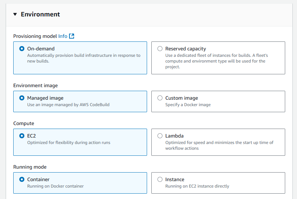Screen dimensions: 297x199
Task: Choose the Managed image radio option
Action: pyautogui.click(x=22, y=98)
